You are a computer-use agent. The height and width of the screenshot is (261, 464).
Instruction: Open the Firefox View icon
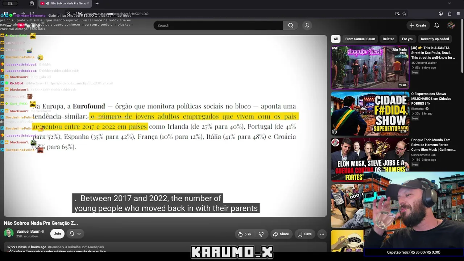(x=32, y=4)
